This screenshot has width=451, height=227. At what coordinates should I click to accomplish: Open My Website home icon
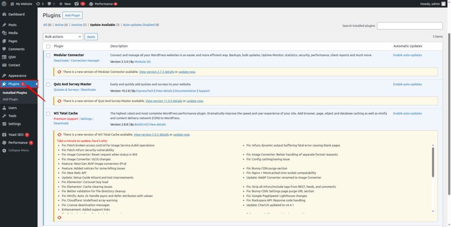12,4
